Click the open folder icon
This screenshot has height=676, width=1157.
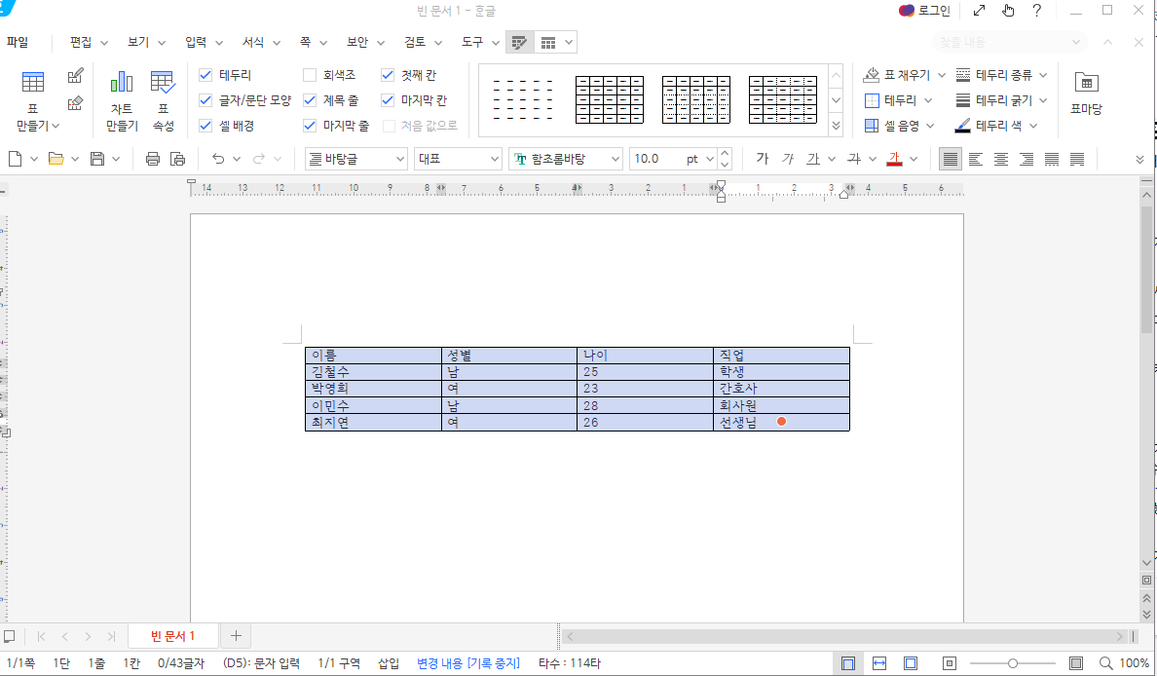coord(56,159)
